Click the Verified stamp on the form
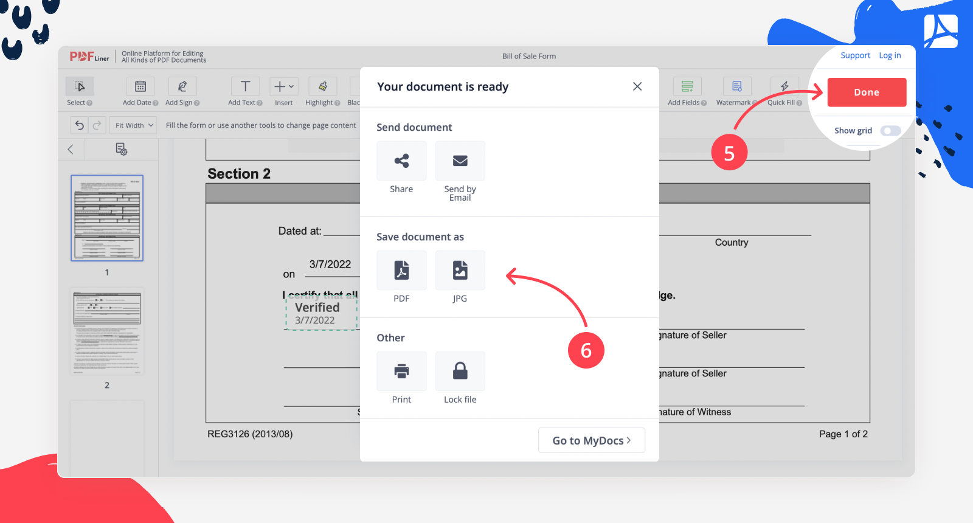This screenshot has height=523, width=973. (x=321, y=313)
